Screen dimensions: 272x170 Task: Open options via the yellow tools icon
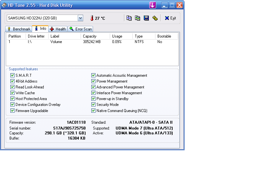pos(155,18)
